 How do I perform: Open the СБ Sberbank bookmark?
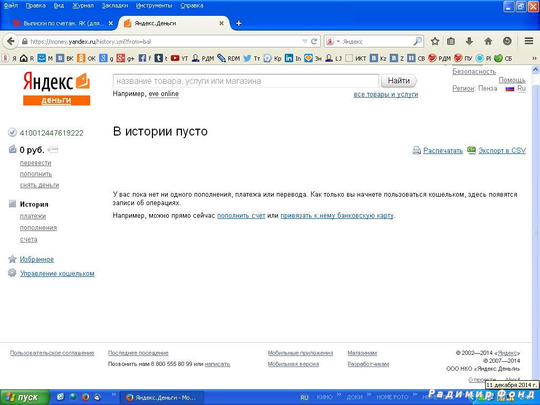(x=503, y=58)
